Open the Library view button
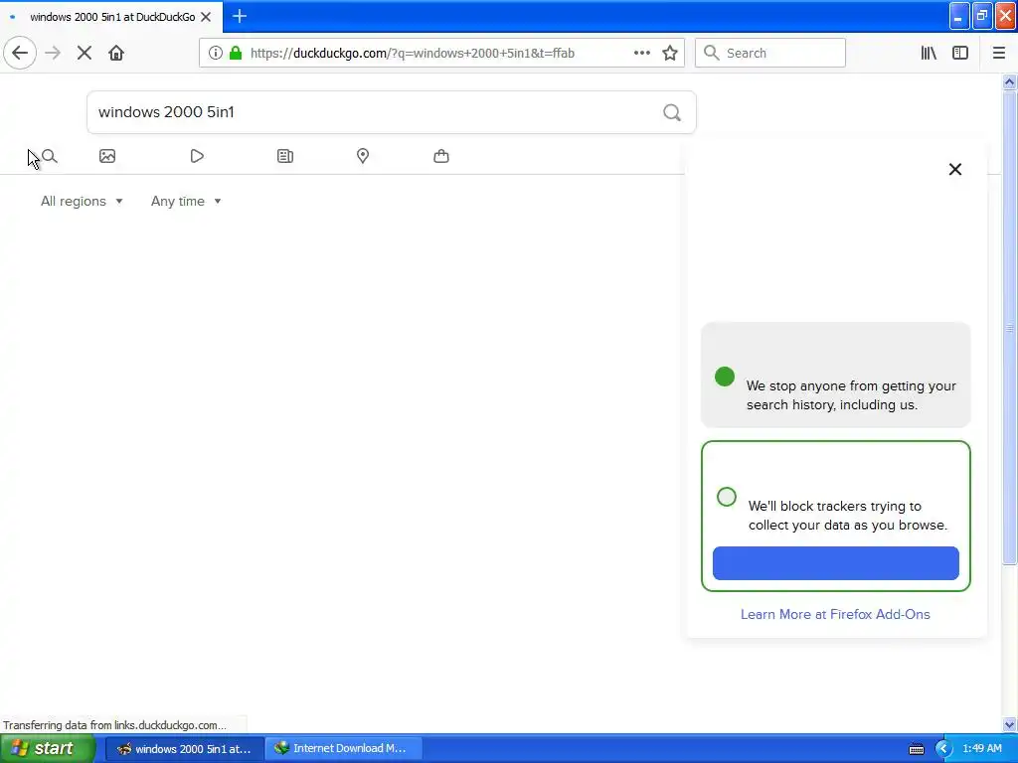This screenshot has width=1018, height=763. [x=929, y=54]
